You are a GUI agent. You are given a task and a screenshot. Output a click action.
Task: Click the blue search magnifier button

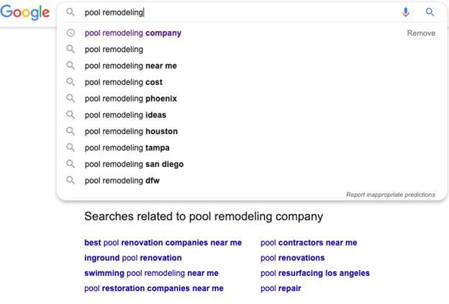pos(430,12)
